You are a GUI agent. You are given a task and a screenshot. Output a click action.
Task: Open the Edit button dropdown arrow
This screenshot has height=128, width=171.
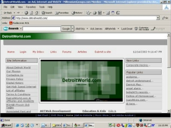[104, 13]
